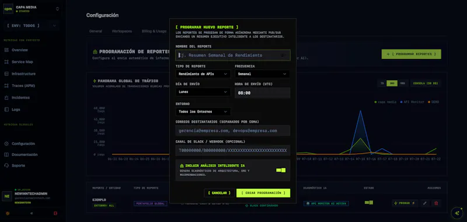This screenshot has height=222, width=467.
Task: Select the 7D time range
Action: pyautogui.click(x=382, y=84)
